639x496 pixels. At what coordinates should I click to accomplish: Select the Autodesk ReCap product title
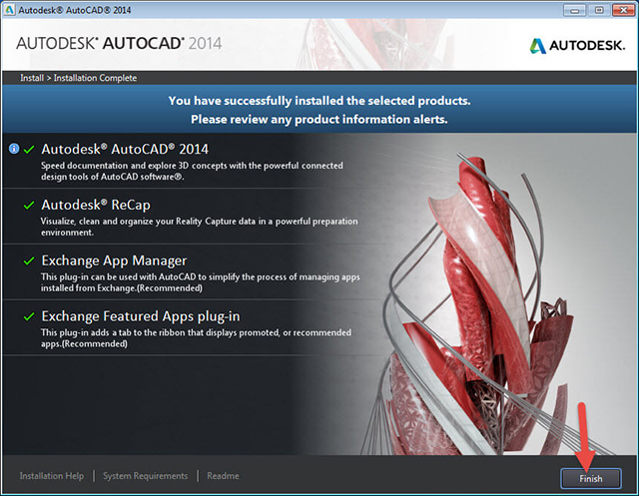coord(96,205)
